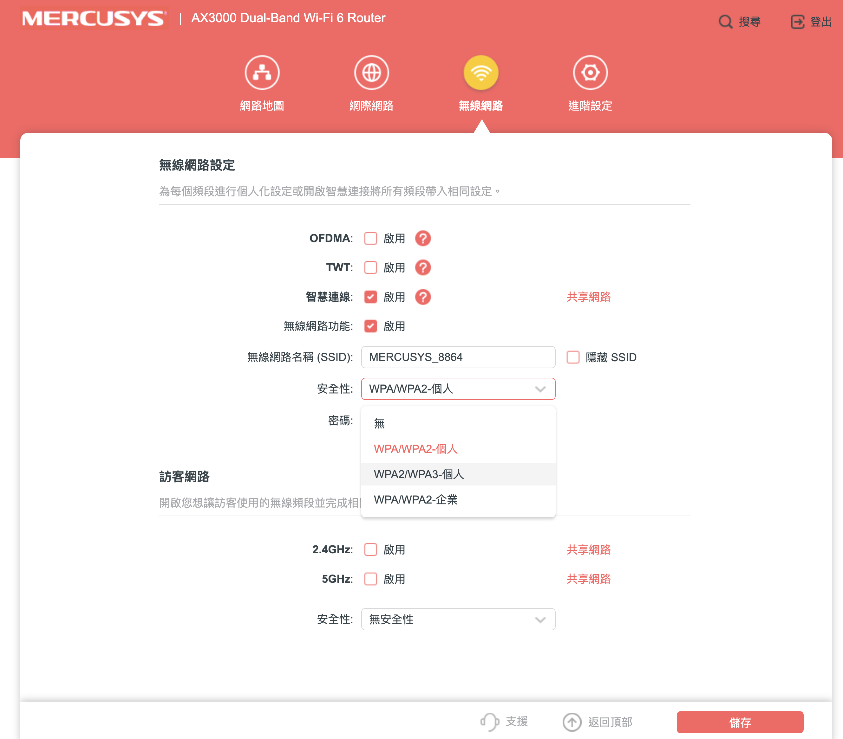Click the 登出 logout icon
Viewport: 843px width, 739px height.
[797, 22]
